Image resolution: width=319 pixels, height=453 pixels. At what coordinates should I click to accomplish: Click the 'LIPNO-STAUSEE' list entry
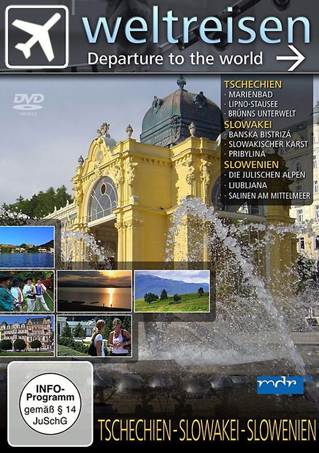tap(253, 104)
